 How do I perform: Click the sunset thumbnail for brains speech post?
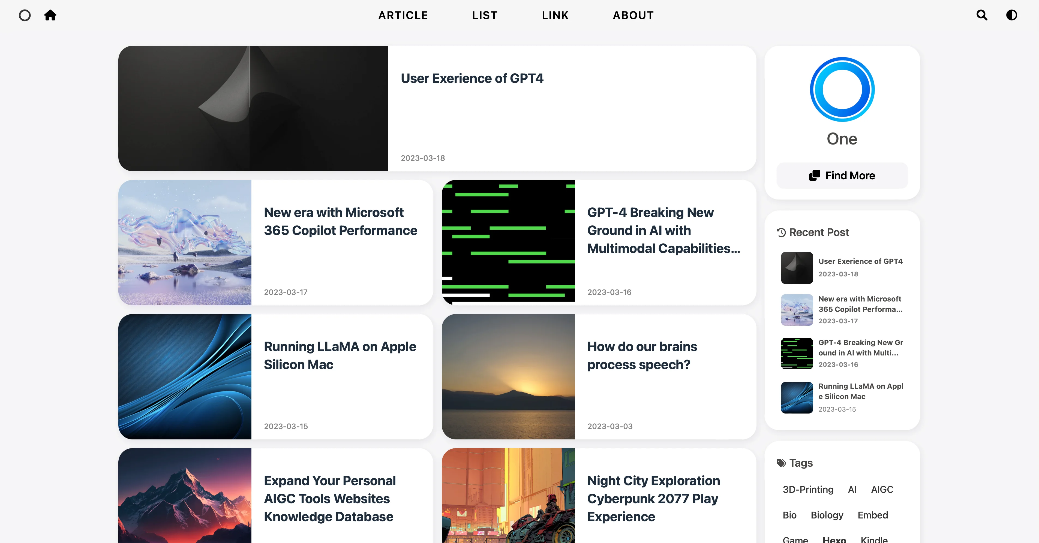point(508,376)
